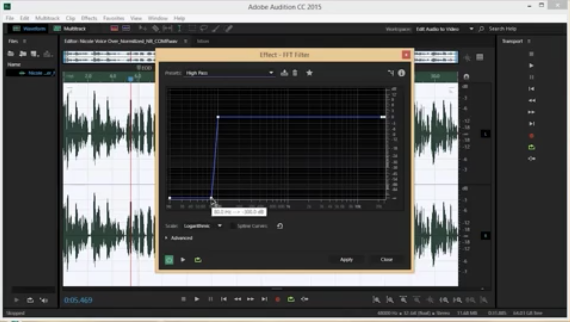The height and width of the screenshot is (322, 570).
Task: Open the Scale dropdown set to Logarithmic
Action: [x=220, y=226]
